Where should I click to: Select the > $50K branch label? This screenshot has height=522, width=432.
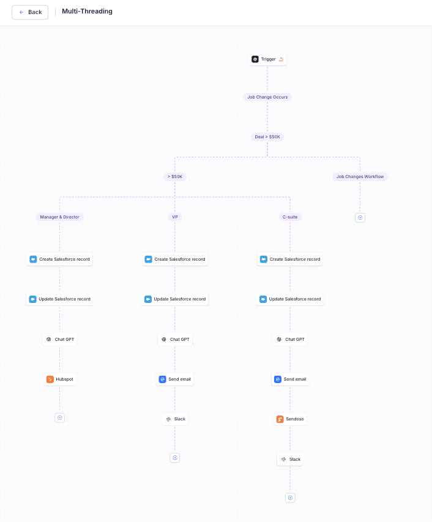[175, 177]
